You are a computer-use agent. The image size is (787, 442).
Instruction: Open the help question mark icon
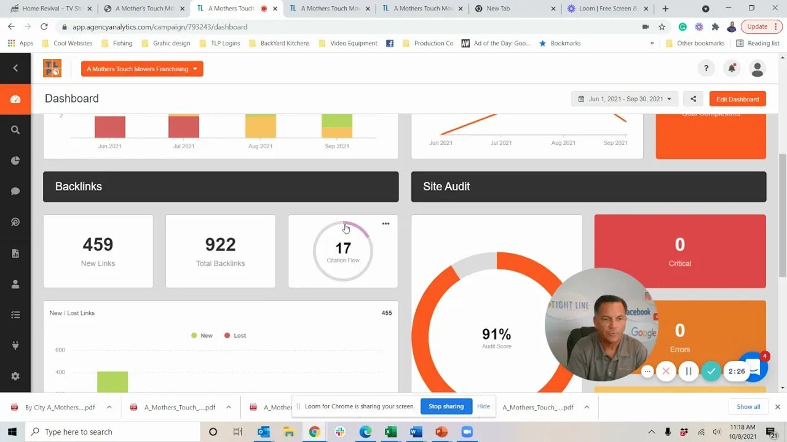pyautogui.click(x=706, y=68)
